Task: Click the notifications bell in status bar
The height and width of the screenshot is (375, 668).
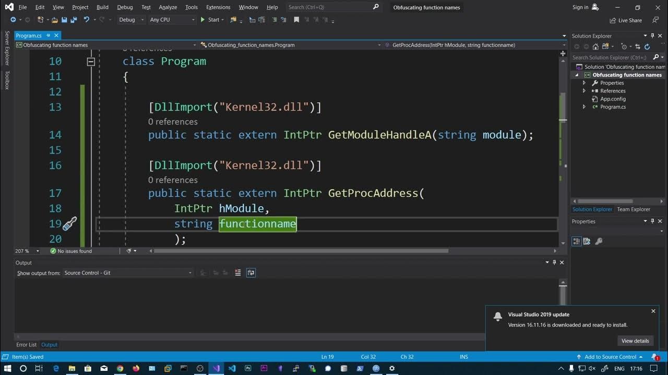Action: 654,357
